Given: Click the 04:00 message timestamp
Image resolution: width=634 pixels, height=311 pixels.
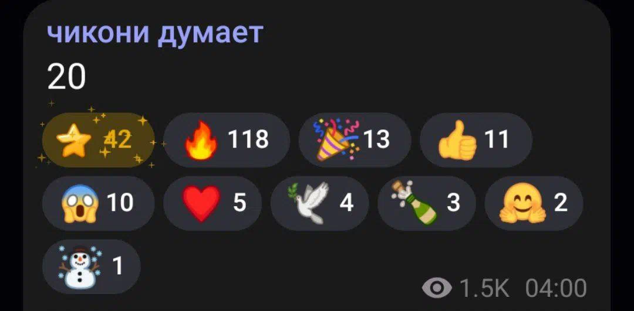Looking at the screenshot, I should coord(556,288).
